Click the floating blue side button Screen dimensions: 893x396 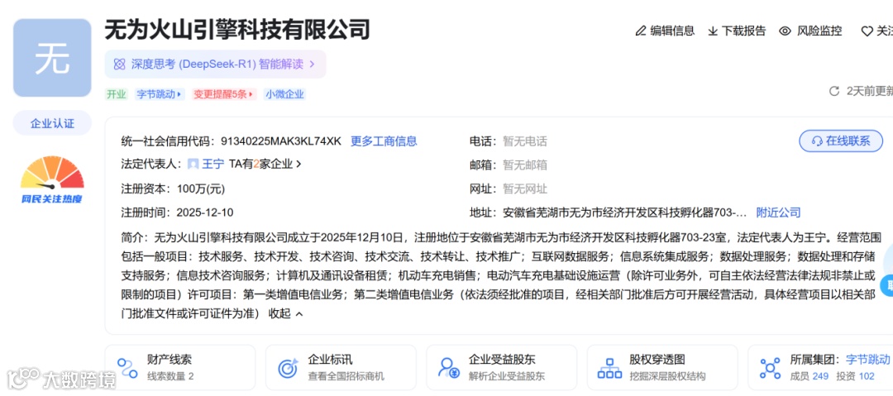tap(886, 284)
